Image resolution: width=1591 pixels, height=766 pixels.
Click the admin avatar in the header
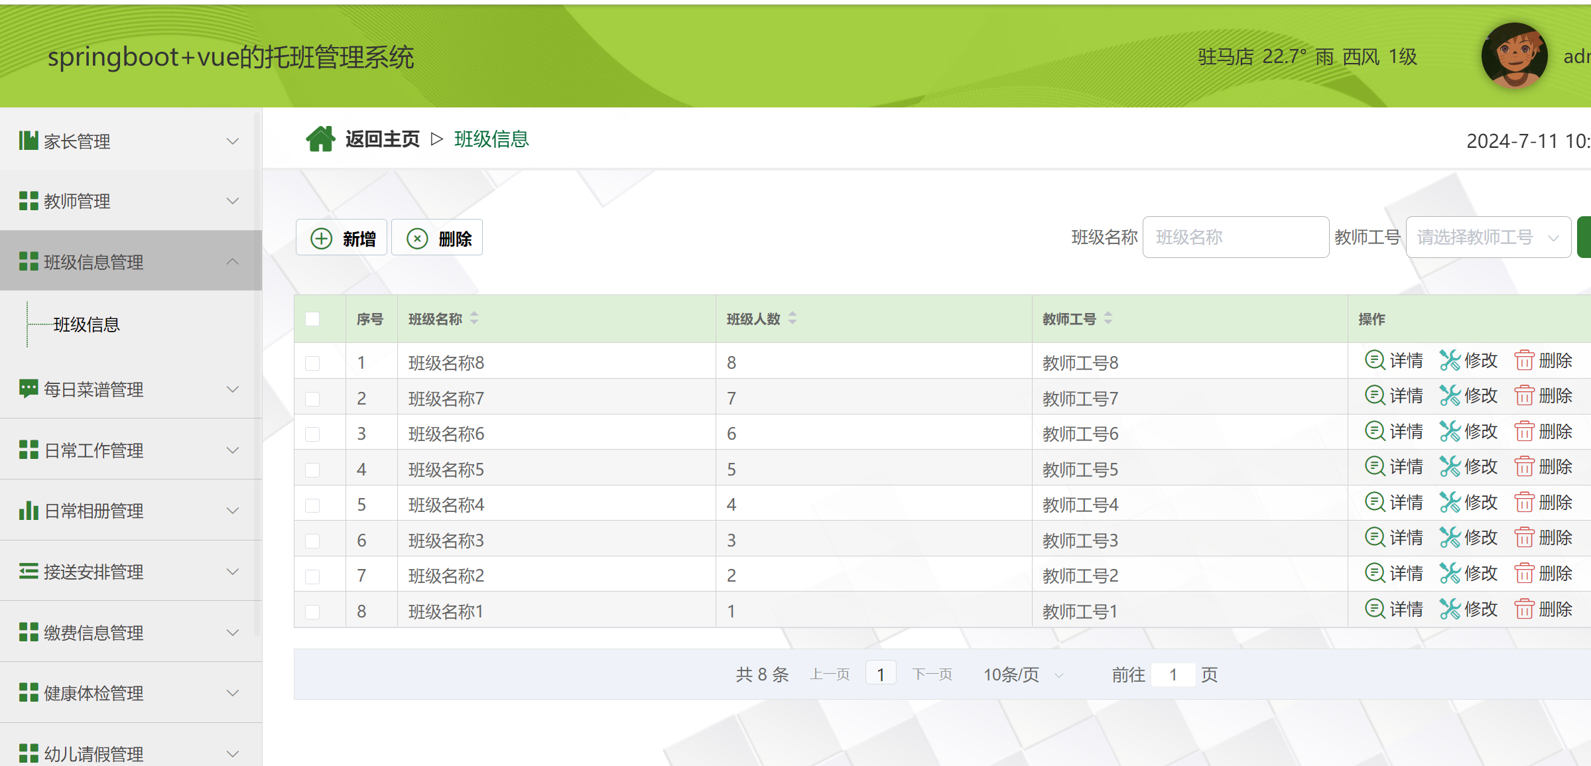[1514, 56]
